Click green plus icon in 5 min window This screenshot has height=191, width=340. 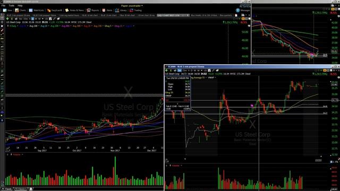tap(166, 71)
